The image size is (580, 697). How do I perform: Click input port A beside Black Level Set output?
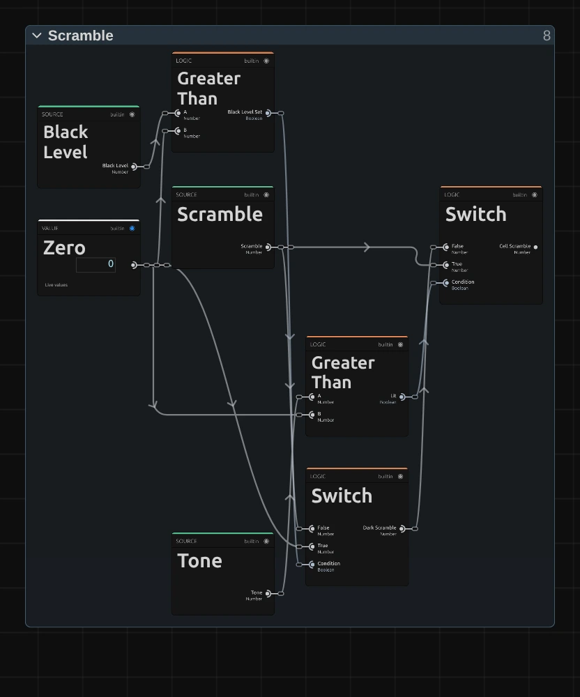[x=178, y=114]
